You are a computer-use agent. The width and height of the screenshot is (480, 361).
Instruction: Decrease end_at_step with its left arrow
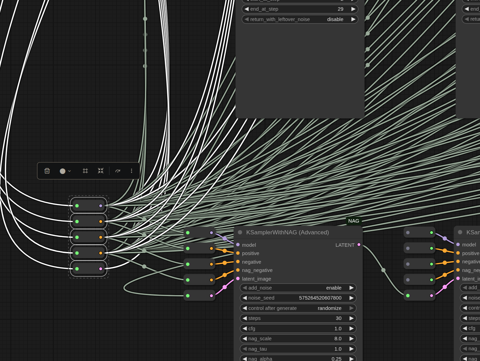point(247,9)
